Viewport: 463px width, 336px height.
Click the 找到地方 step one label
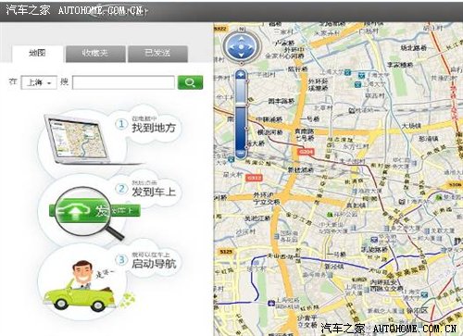(154, 128)
